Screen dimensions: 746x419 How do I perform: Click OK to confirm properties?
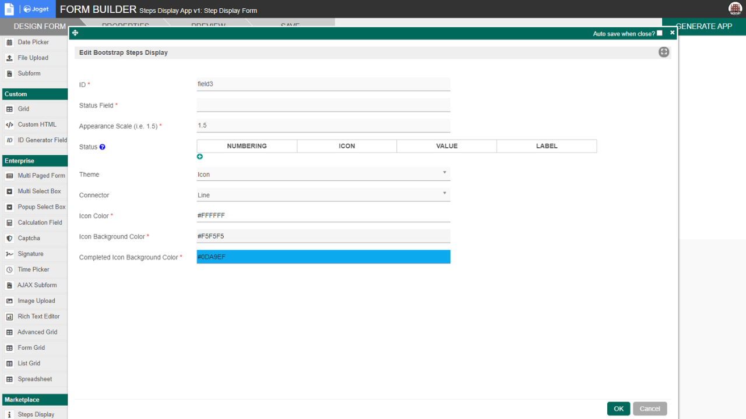(x=618, y=409)
